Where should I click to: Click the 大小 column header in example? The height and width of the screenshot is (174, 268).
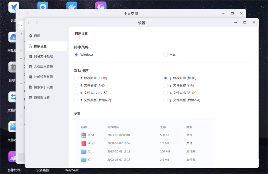tap(163, 127)
